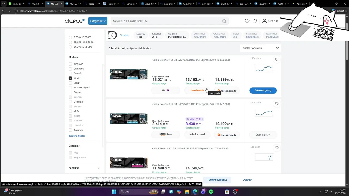This screenshot has width=349, height=196.
Task: Open the Sırala: Popülerlik sort dropdown
Action: point(261,48)
